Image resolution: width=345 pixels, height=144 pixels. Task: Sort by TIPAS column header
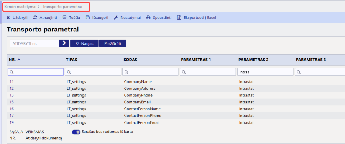(x=72, y=60)
